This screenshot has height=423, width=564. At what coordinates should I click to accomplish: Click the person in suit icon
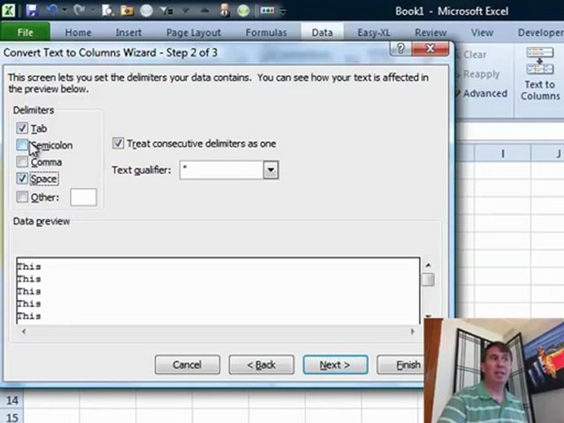pyautogui.click(x=225, y=10)
